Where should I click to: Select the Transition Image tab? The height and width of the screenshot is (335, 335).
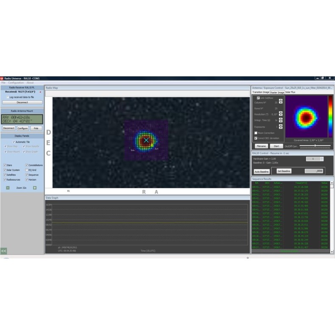[260, 92]
